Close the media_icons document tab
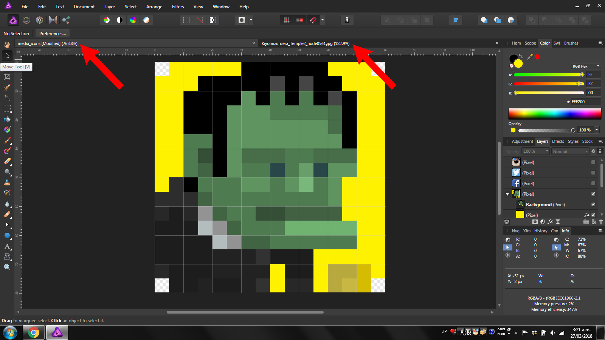The width and height of the screenshot is (605, 340). click(x=254, y=43)
